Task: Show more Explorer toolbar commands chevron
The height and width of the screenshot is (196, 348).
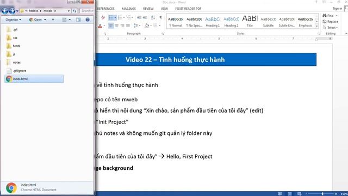Action: click(x=53, y=20)
